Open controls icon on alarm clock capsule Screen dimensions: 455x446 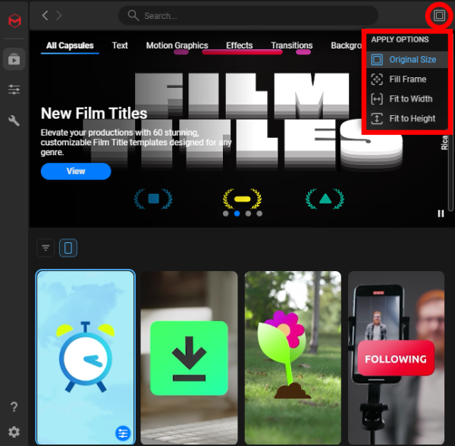tap(123, 433)
